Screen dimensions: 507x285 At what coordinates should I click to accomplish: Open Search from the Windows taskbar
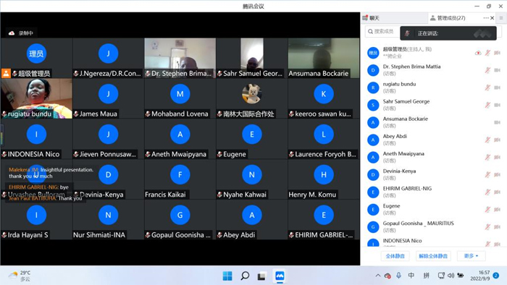245,276
